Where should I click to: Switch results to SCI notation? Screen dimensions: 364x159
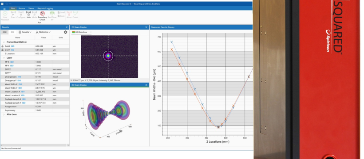point(12,32)
